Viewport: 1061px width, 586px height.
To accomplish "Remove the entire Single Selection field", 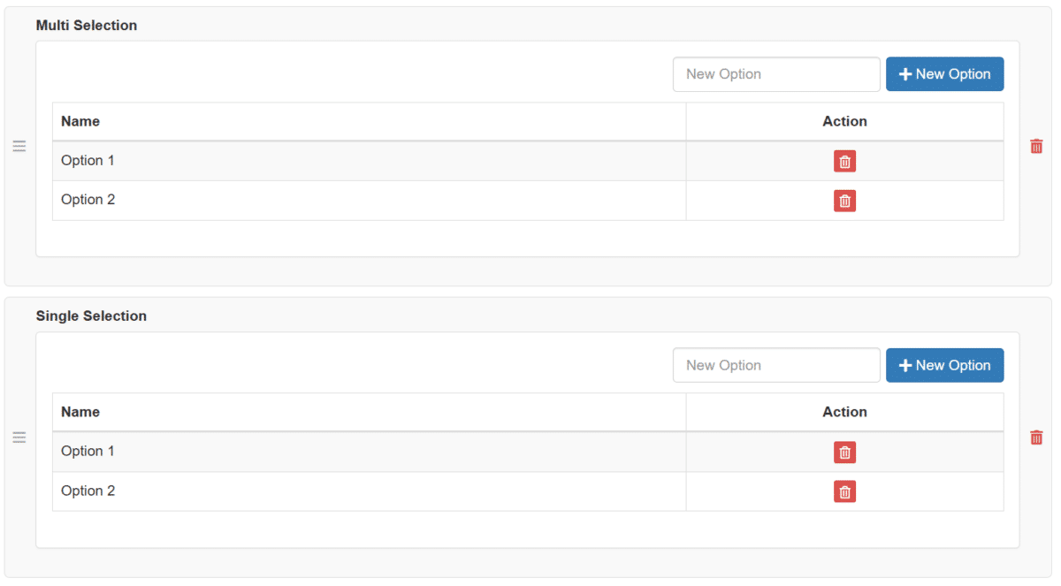I will (1036, 437).
